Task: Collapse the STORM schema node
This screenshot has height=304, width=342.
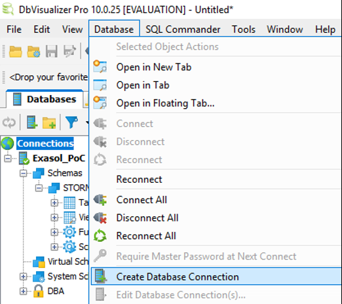Action: (x=39, y=188)
